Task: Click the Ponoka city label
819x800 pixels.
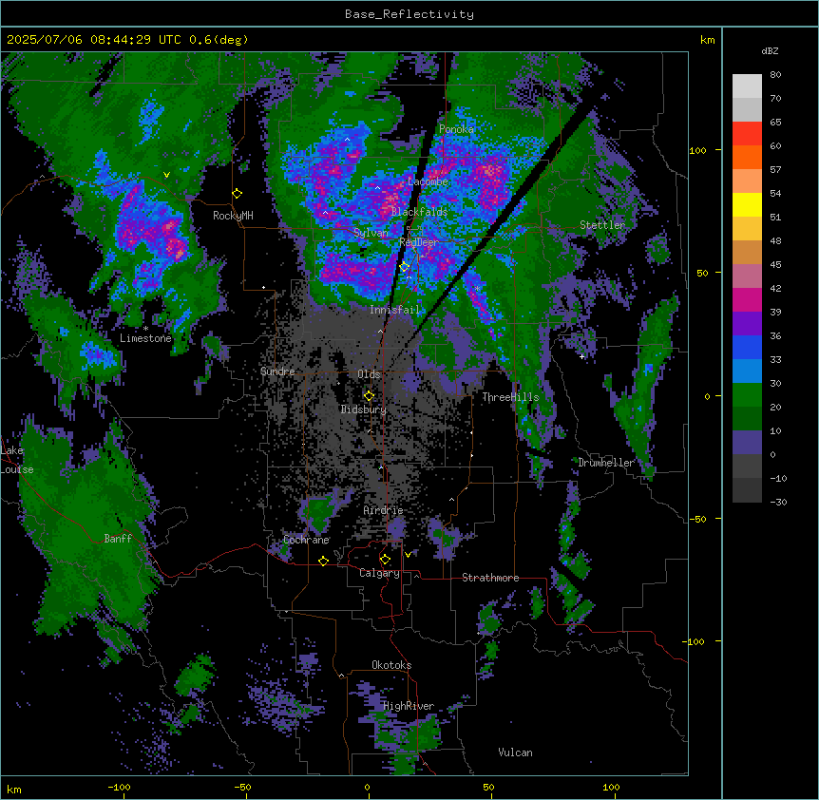Action: 456,129
